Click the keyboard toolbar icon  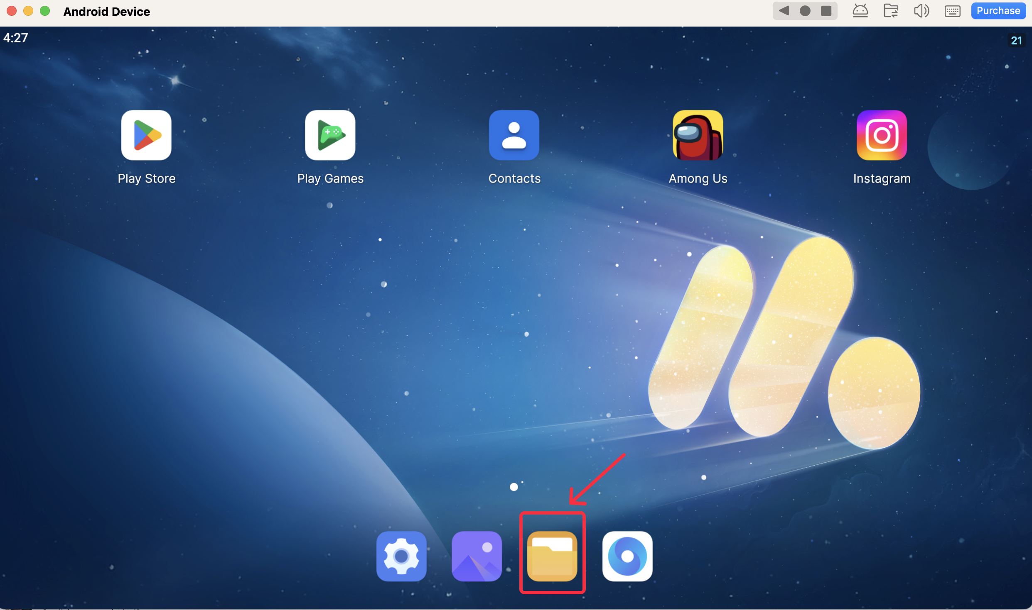[952, 11]
